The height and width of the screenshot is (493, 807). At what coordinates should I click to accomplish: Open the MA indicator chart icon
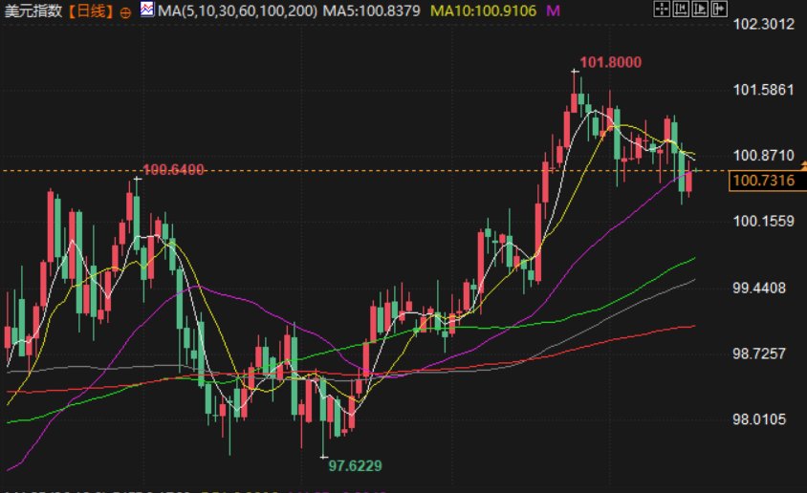(147, 9)
